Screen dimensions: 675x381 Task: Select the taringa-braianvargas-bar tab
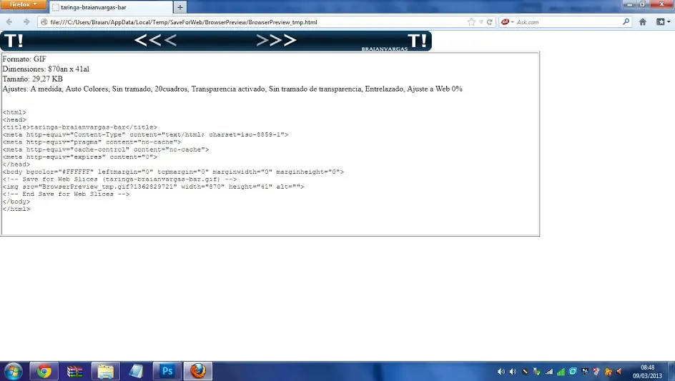coord(111,7)
